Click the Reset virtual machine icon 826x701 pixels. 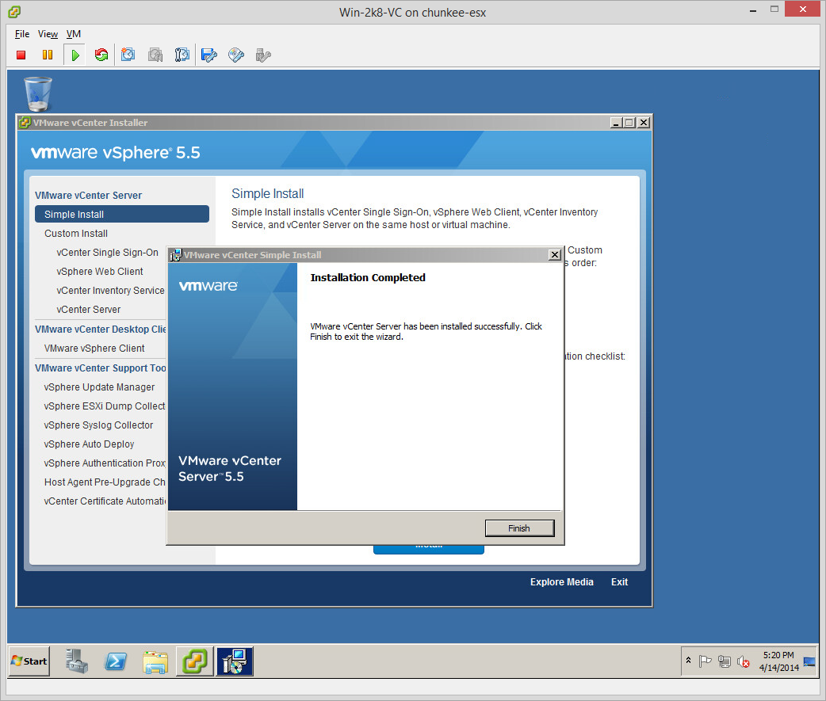pos(101,55)
